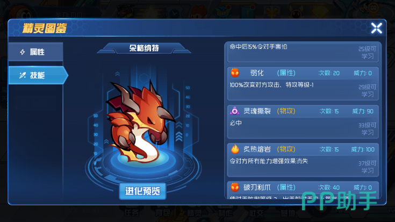Open the 进化预览 evolution preview
Image resolution: width=395 pixels, height=222 pixels.
tap(142, 191)
